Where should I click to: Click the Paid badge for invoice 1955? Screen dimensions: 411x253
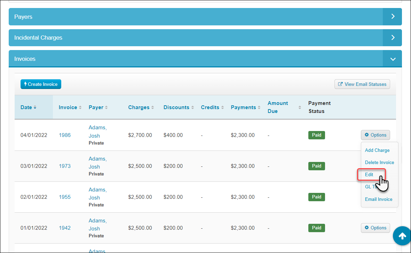316,197
